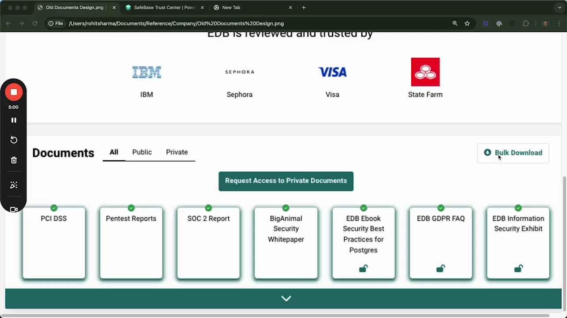This screenshot has height=318, width=567.
Task: Switch to the SafeBase Trust Center tab
Action: pyautogui.click(x=165, y=8)
